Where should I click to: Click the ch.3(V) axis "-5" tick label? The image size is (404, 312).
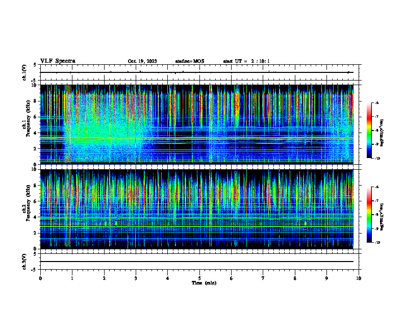click(x=34, y=270)
